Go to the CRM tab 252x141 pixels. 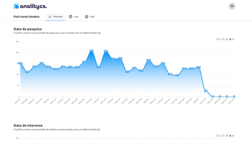coord(90,16)
